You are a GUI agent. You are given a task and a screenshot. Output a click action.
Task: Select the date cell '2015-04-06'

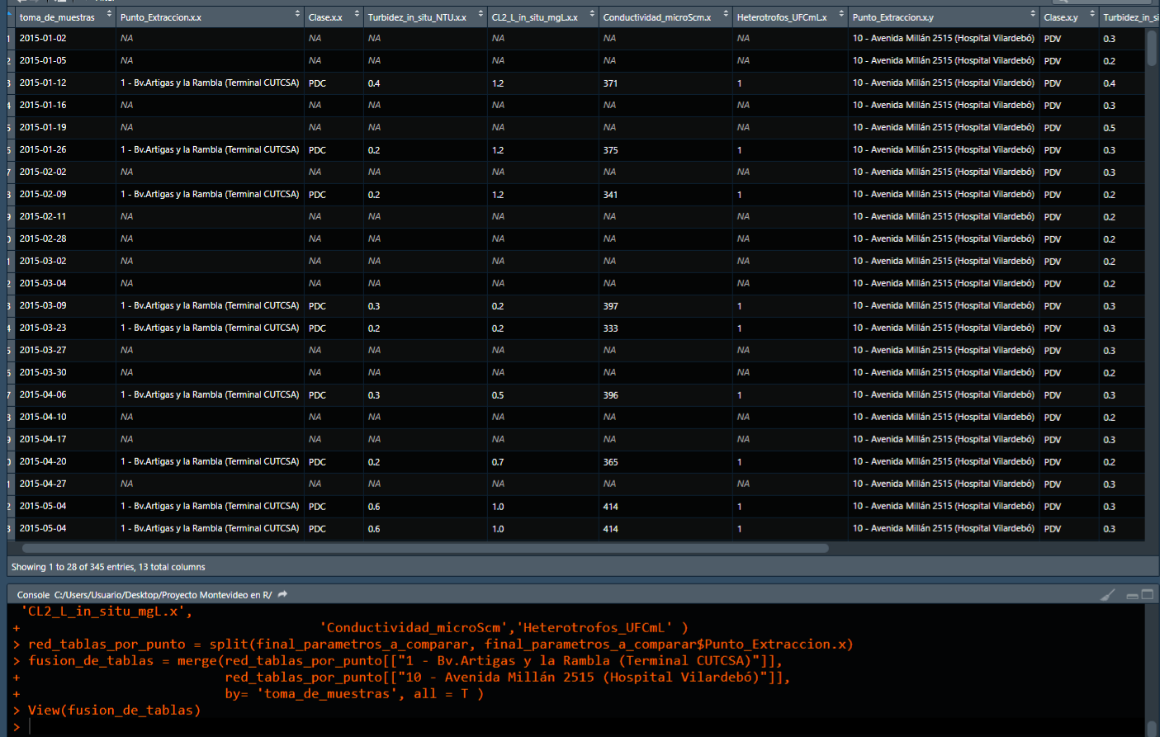(43, 394)
